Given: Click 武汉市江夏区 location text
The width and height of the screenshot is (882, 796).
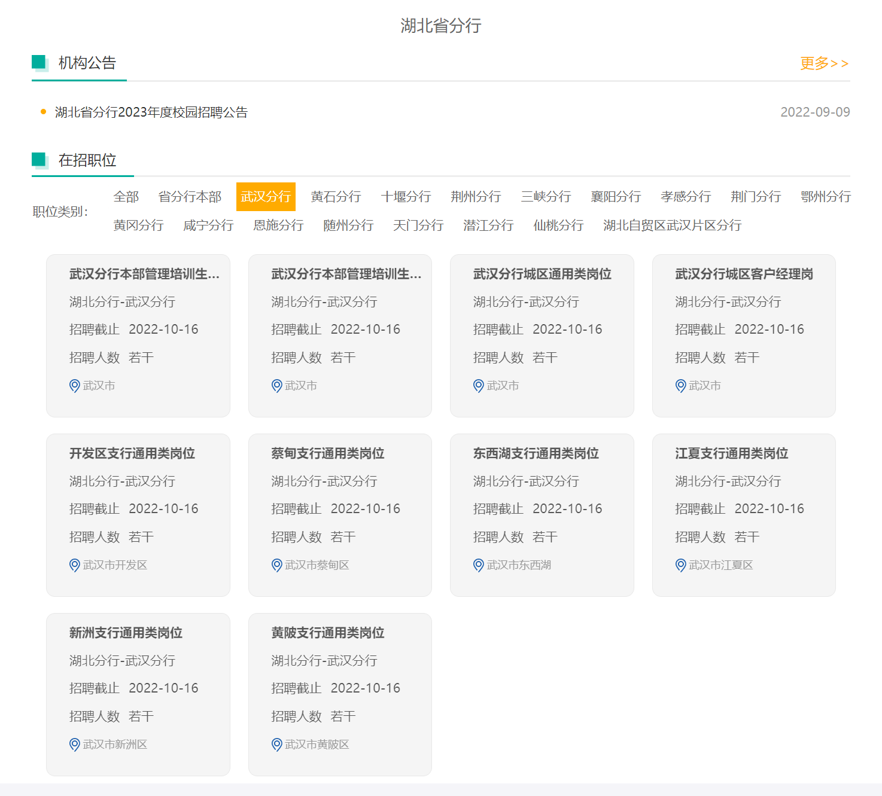Looking at the screenshot, I should 721,565.
